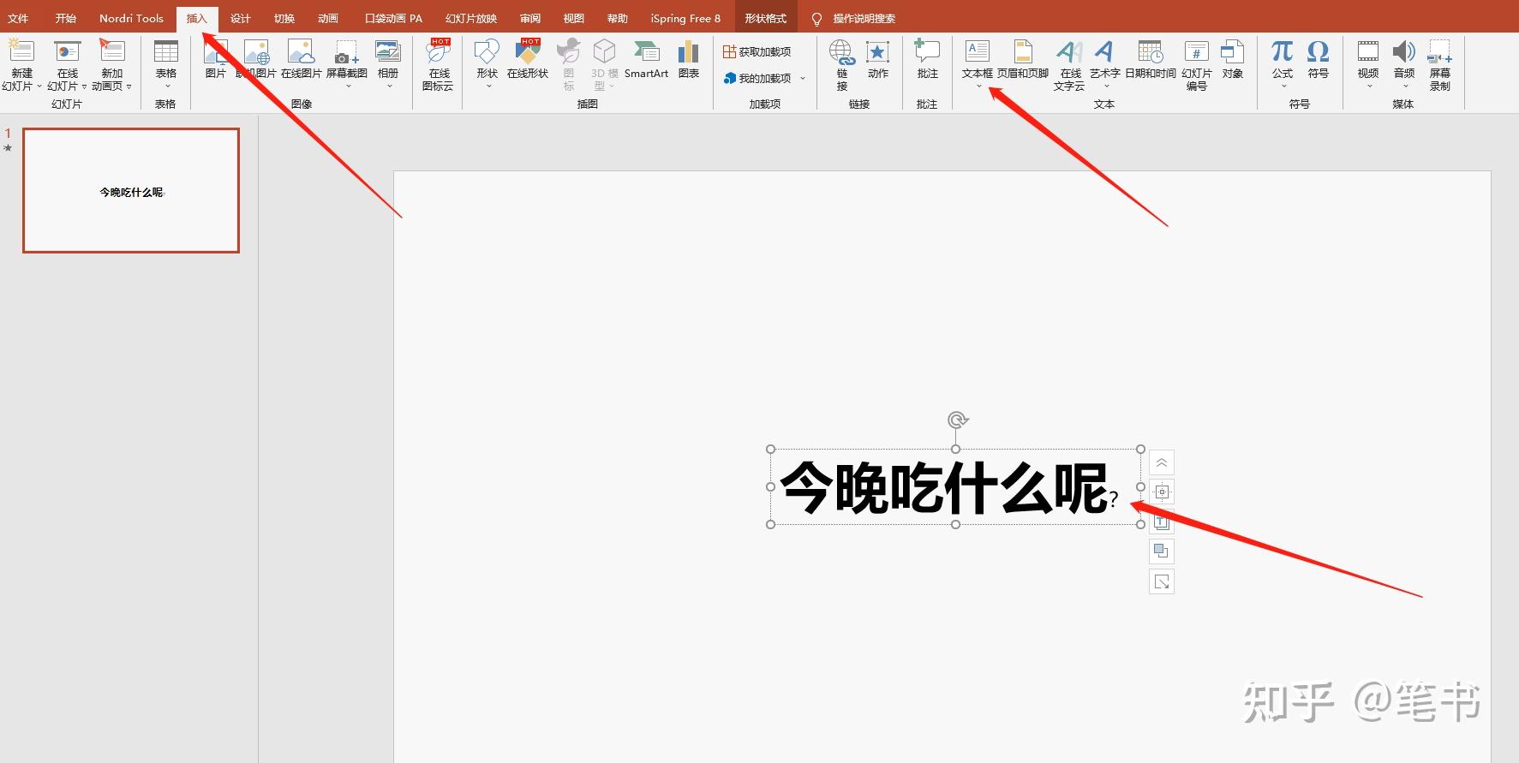Expand 我的加载项 dropdown arrow
This screenshot has height=763, width=1519.
click(x=803, y=78)
